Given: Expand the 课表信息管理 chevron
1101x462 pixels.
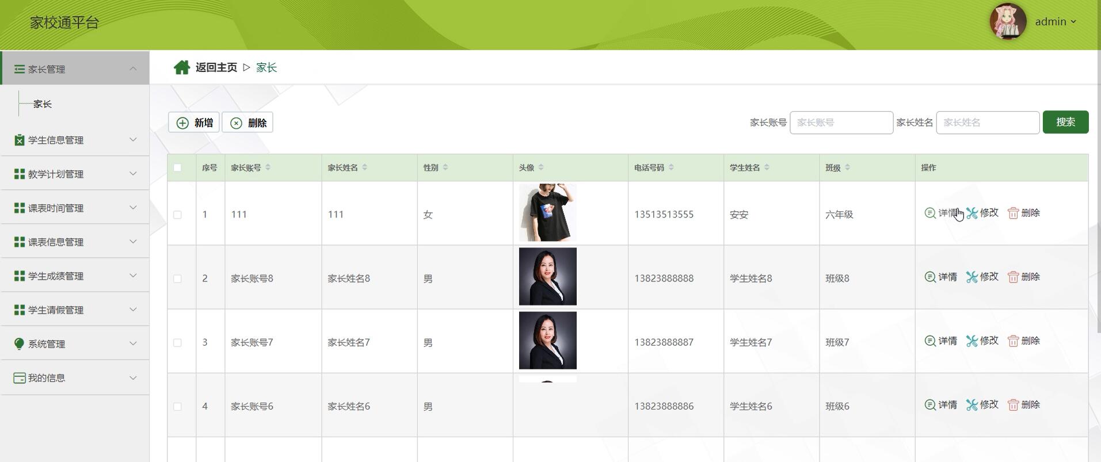Looking at the screenshot, I should click(x=133, y=241).
